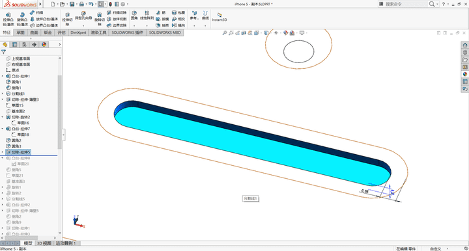Click the Open file icon

62,4
